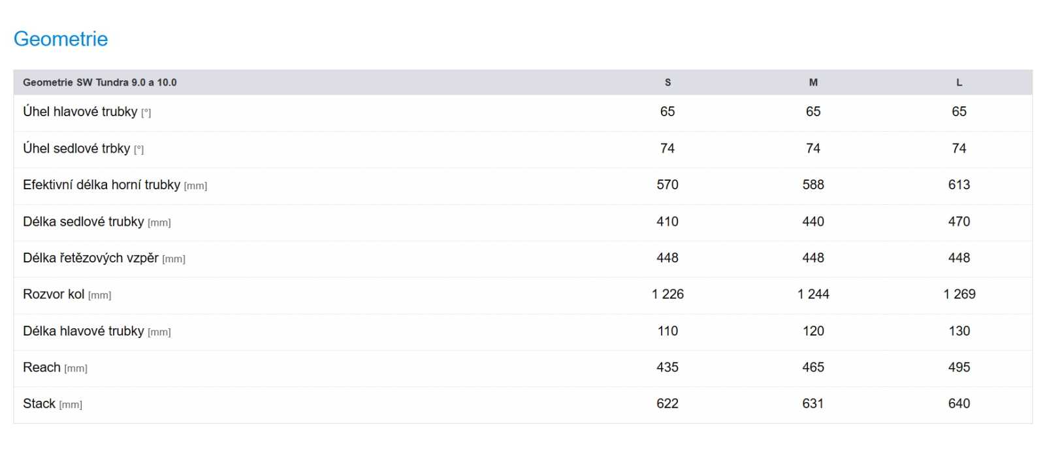The width and height of the screenshot is (1045, 451).
Task: Click the 'Rozvor kol' row label
Action: point(54,294)
